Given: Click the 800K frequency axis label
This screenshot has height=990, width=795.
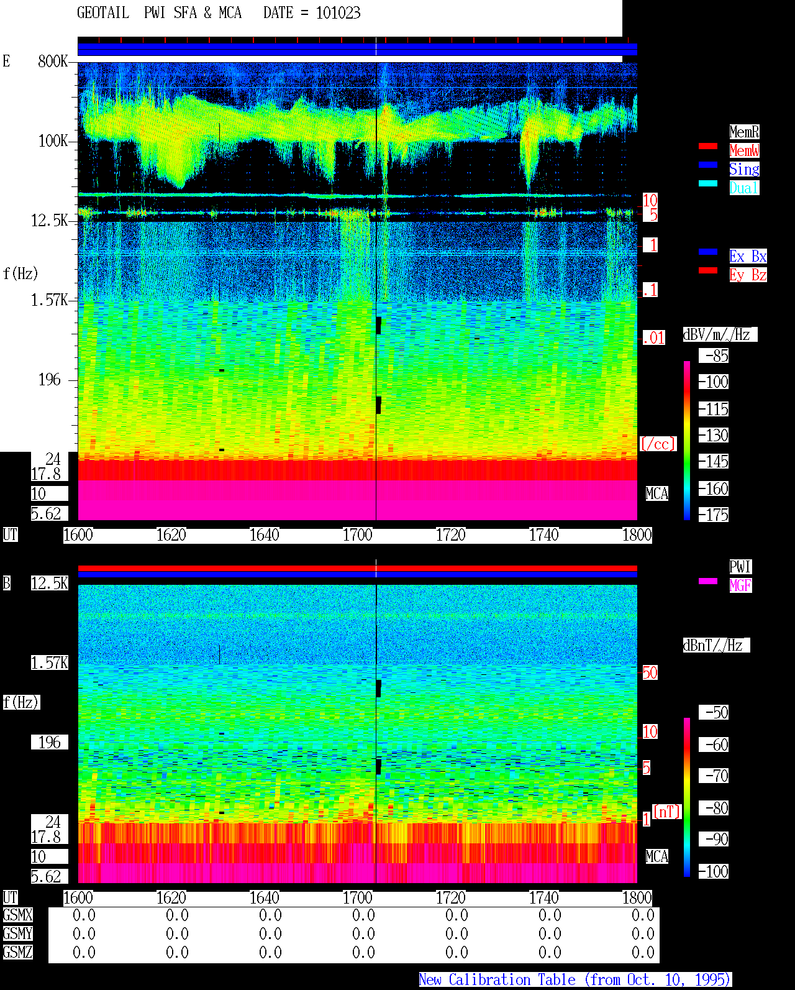Looking at the screenshot, I should tap(53, 61).
